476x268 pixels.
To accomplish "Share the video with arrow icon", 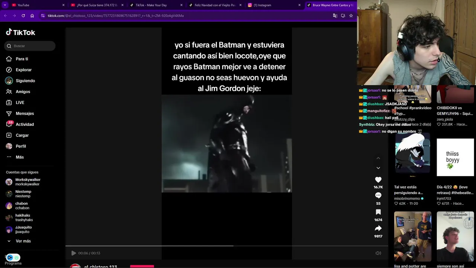I will (x=378, y=228).
